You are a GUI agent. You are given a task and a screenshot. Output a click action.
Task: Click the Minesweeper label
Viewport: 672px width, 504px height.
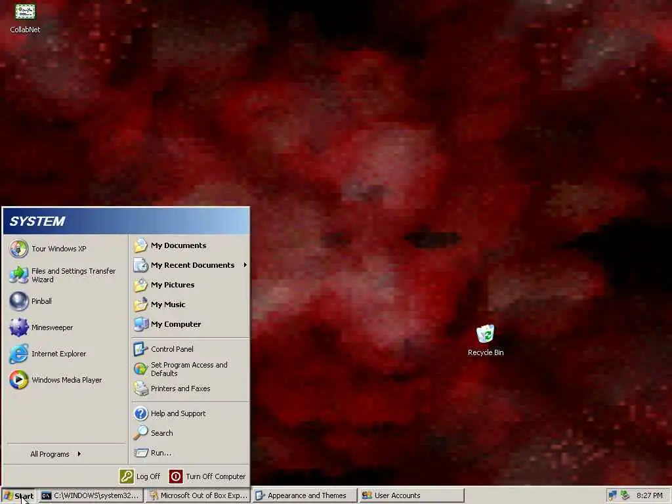tap(52, 327)
